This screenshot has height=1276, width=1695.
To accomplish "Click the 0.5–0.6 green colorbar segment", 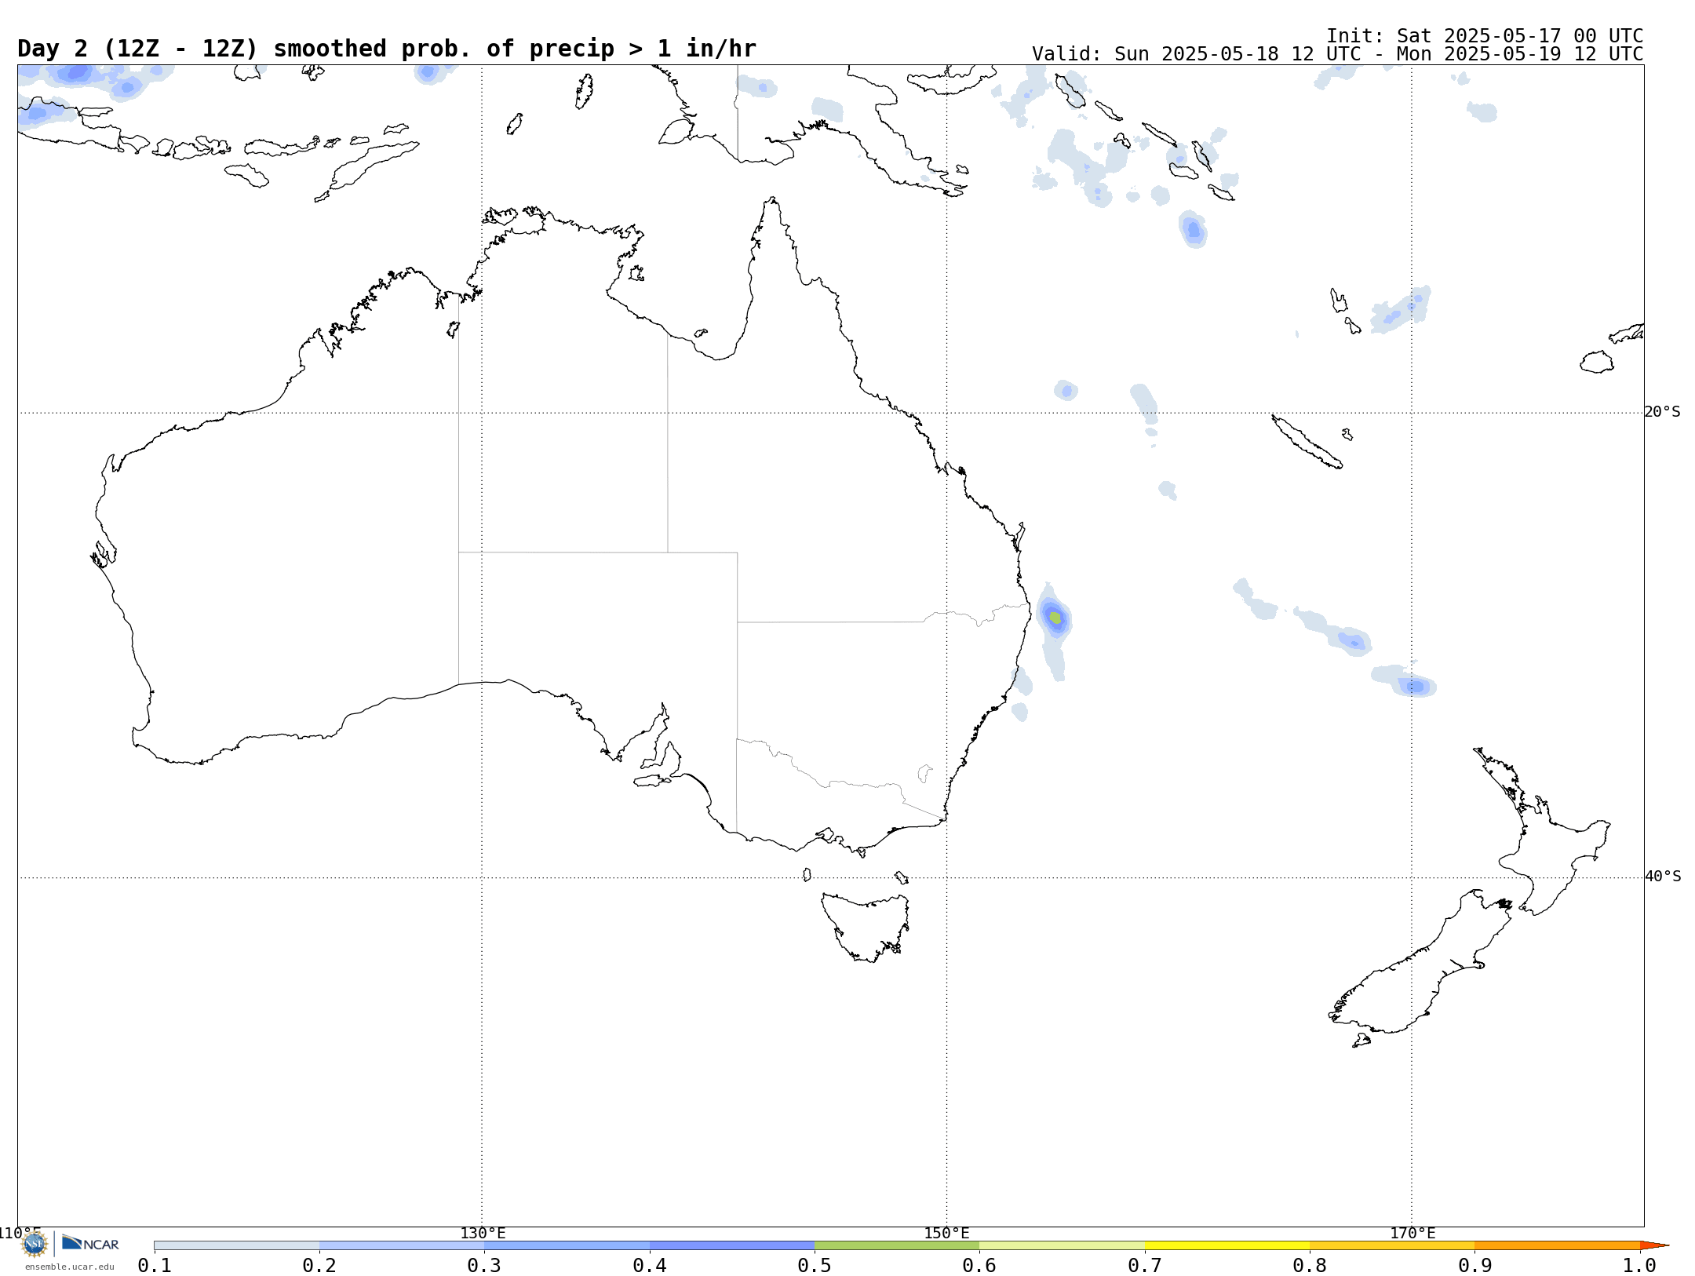I will coord(897,1245).
